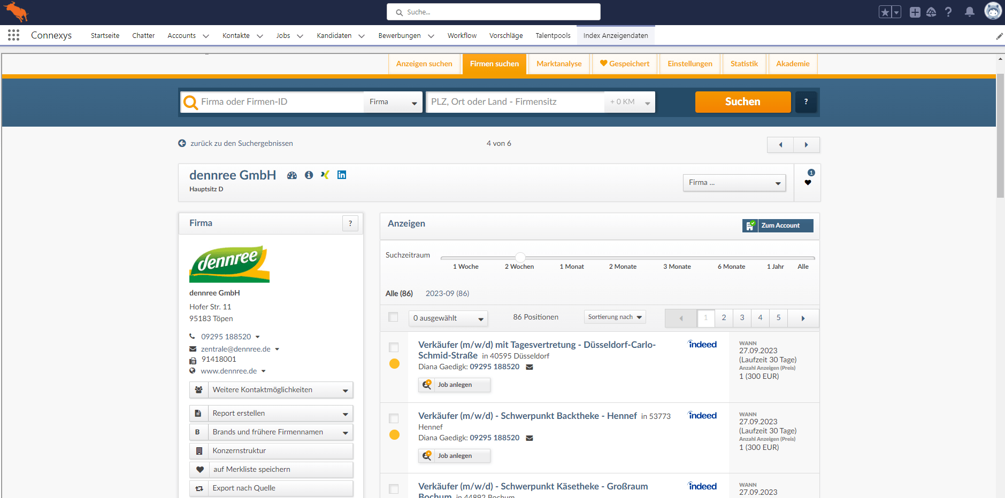This screenshot has height=498, width=1005.
Task: Open the Sortierung nach dropdown
Action: [615, 317]
